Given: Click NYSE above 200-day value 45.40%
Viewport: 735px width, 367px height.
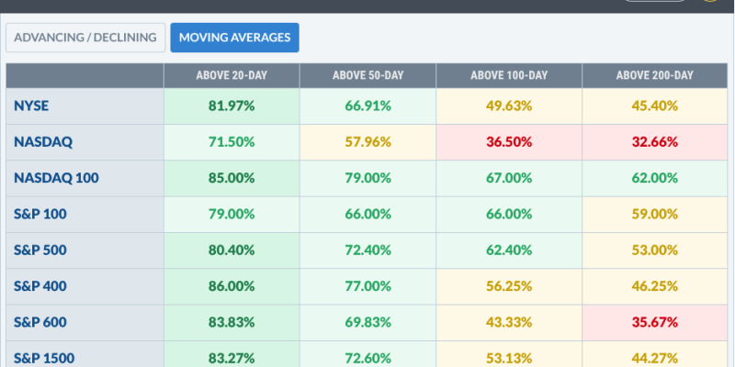Looking at the screenshot, I should click(x=655, y=106).
